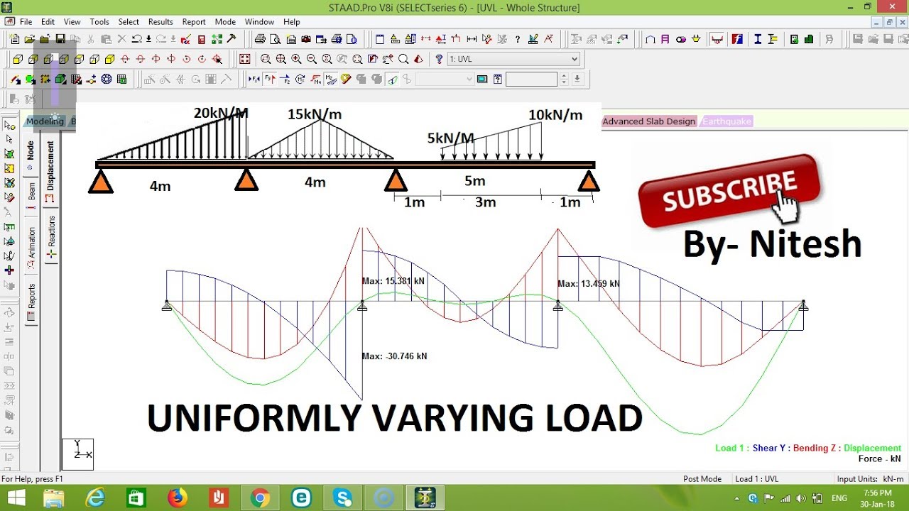Click the Whole Structure display icon
This screenshot has width=909, height=511.
click(244, 60)
